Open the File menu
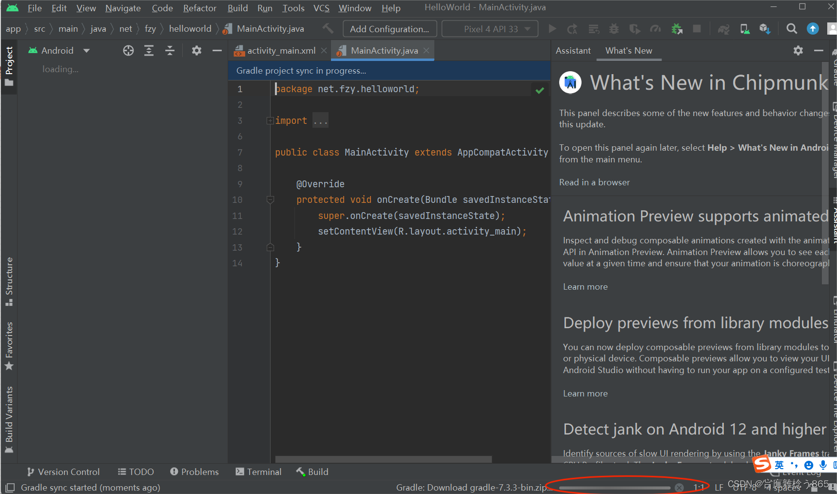Viewport: 837px width, 494px height. tap(35, 8)
